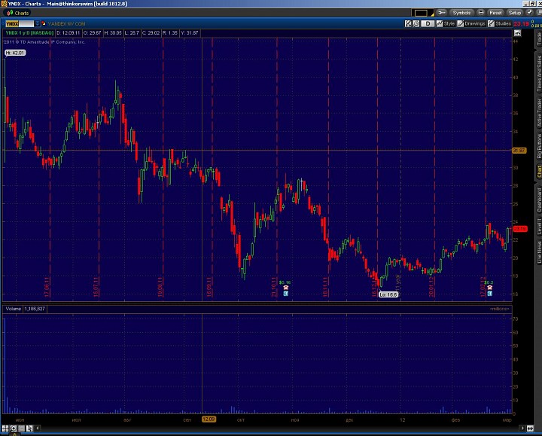Viewport: 542px width, 436px height.
Task: Click the pointer cursor tool icon at bottom
Action: pos(29,428)
